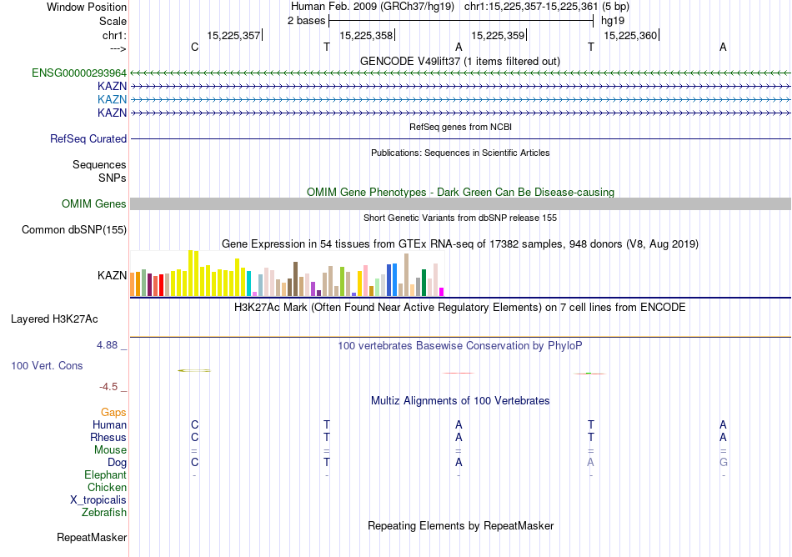
Task: Click Multiz Alignments of 100 Vertebrates title
Action: click(x=460, y=400)
